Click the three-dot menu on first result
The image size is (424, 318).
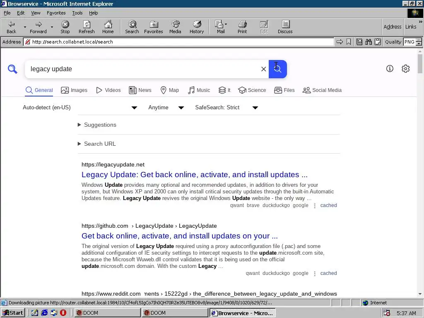pos(315,205)
